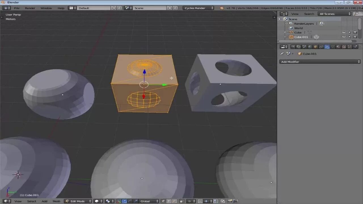Toggle renderability camera for Cube
363x204 pixels.
click(x=355, y=32)
